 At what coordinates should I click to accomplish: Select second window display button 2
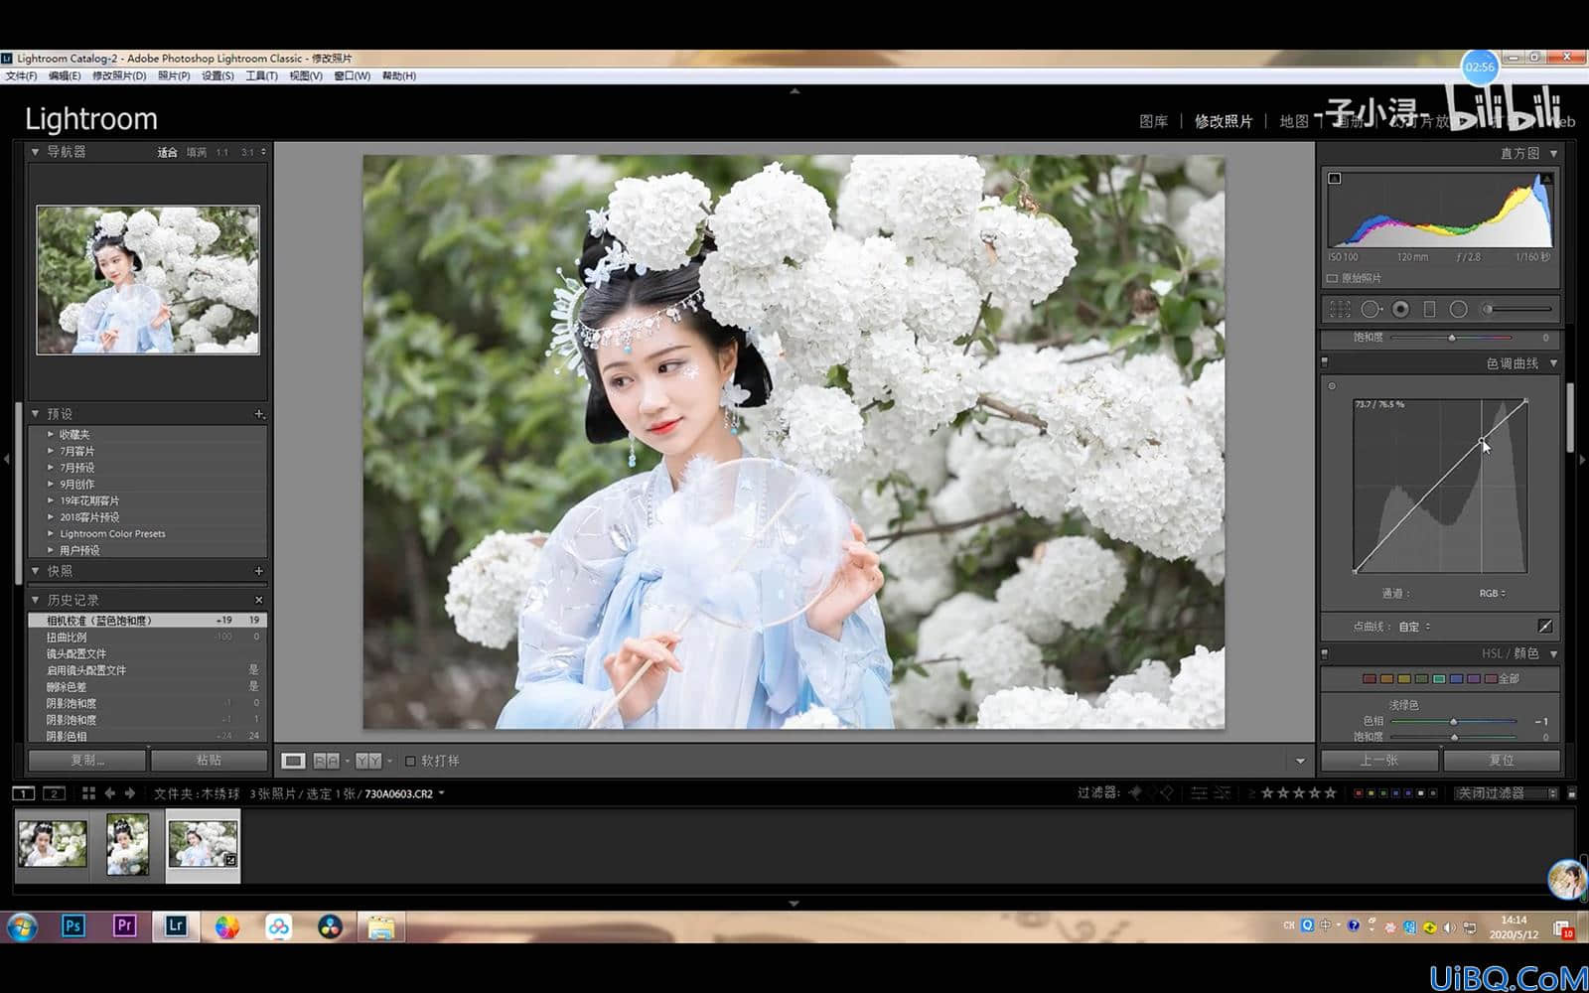55,793
